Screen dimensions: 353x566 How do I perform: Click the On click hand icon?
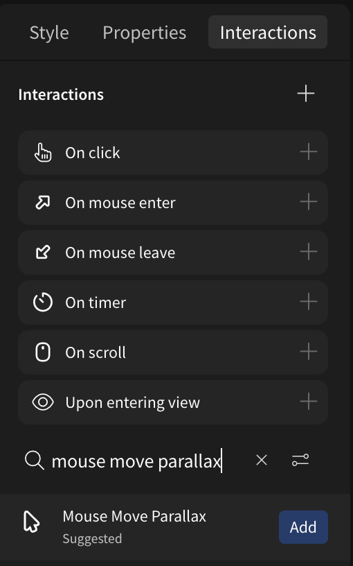(43, 153)
